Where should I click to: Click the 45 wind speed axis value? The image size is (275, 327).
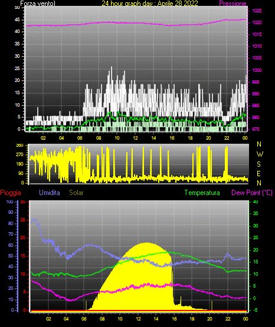17,20
